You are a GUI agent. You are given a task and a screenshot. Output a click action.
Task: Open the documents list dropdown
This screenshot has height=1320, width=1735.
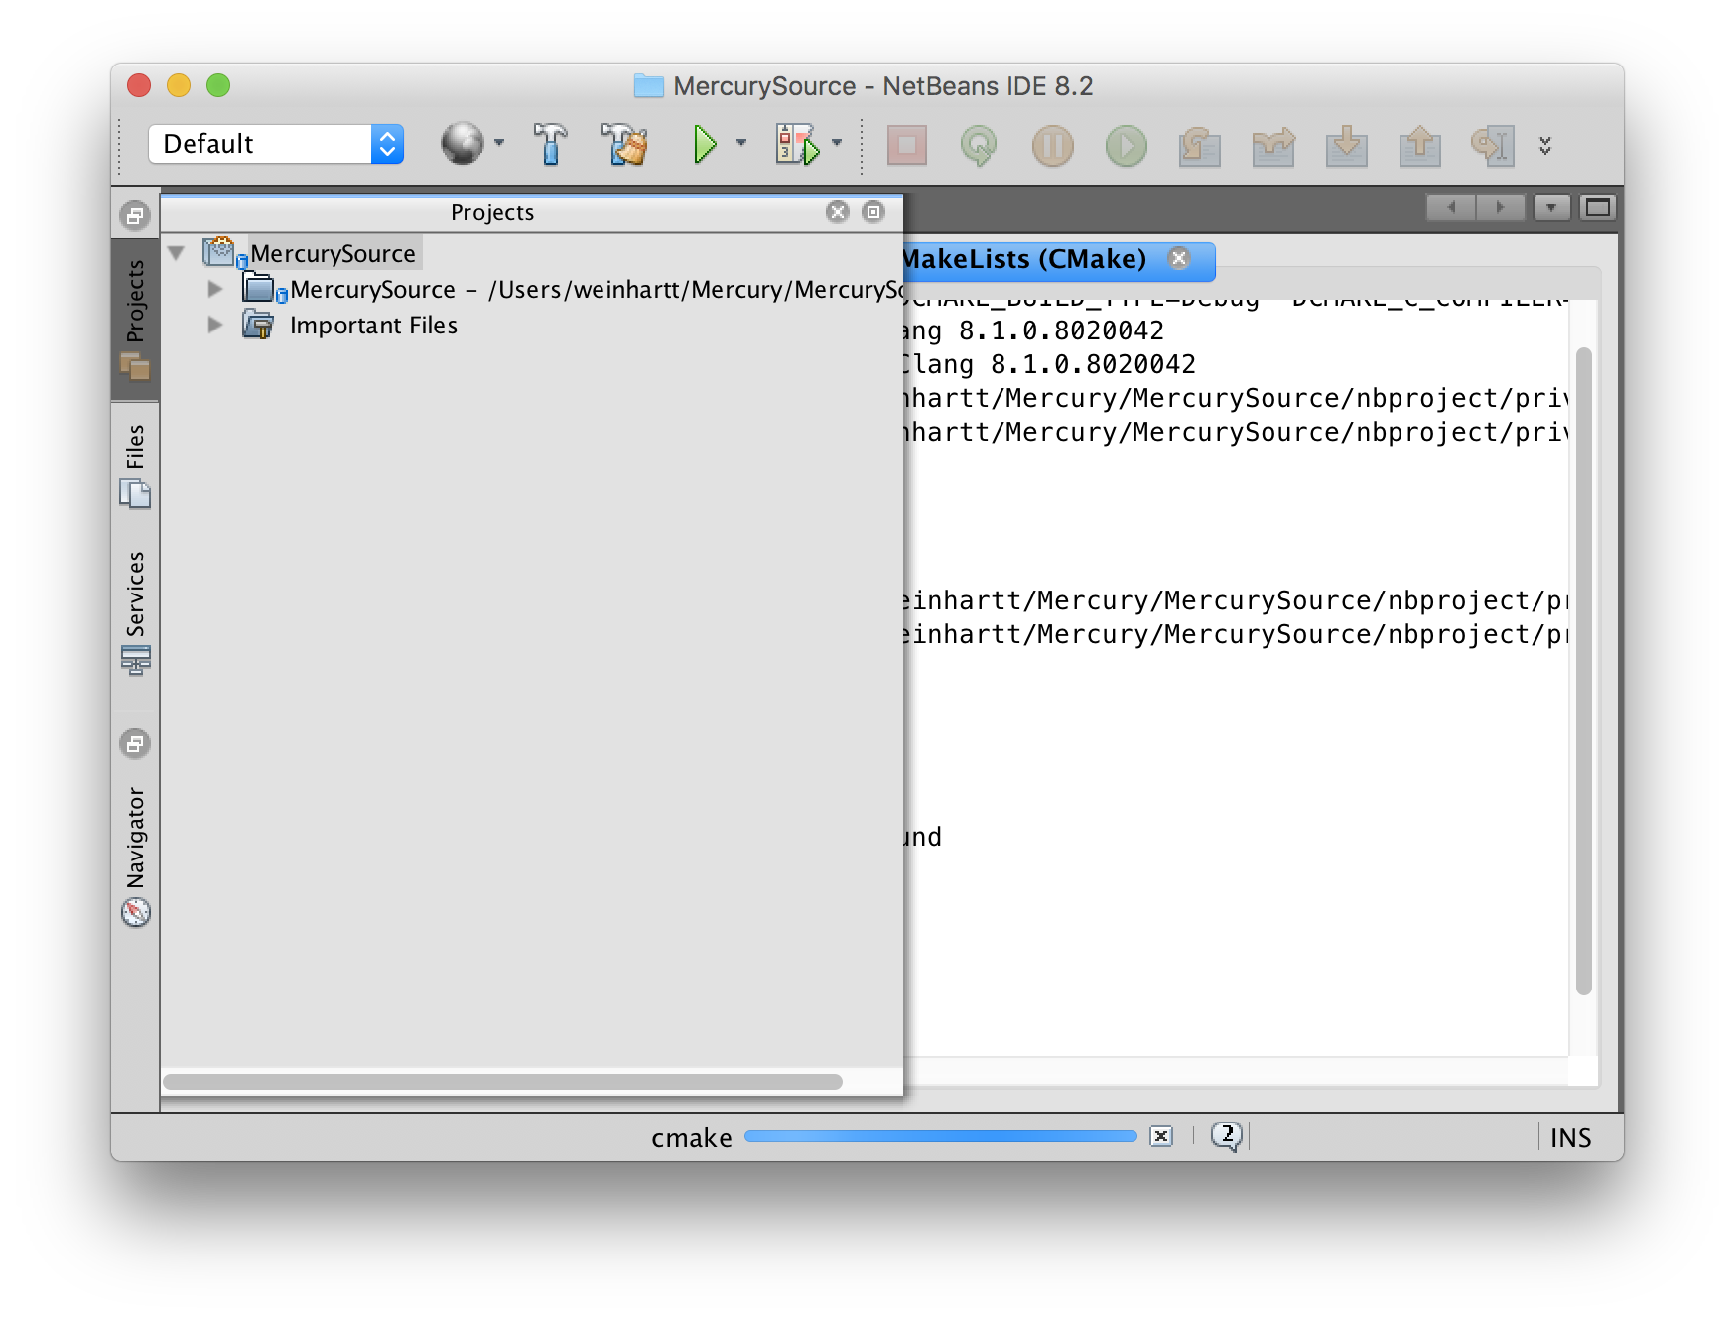tap(1551, 207)
